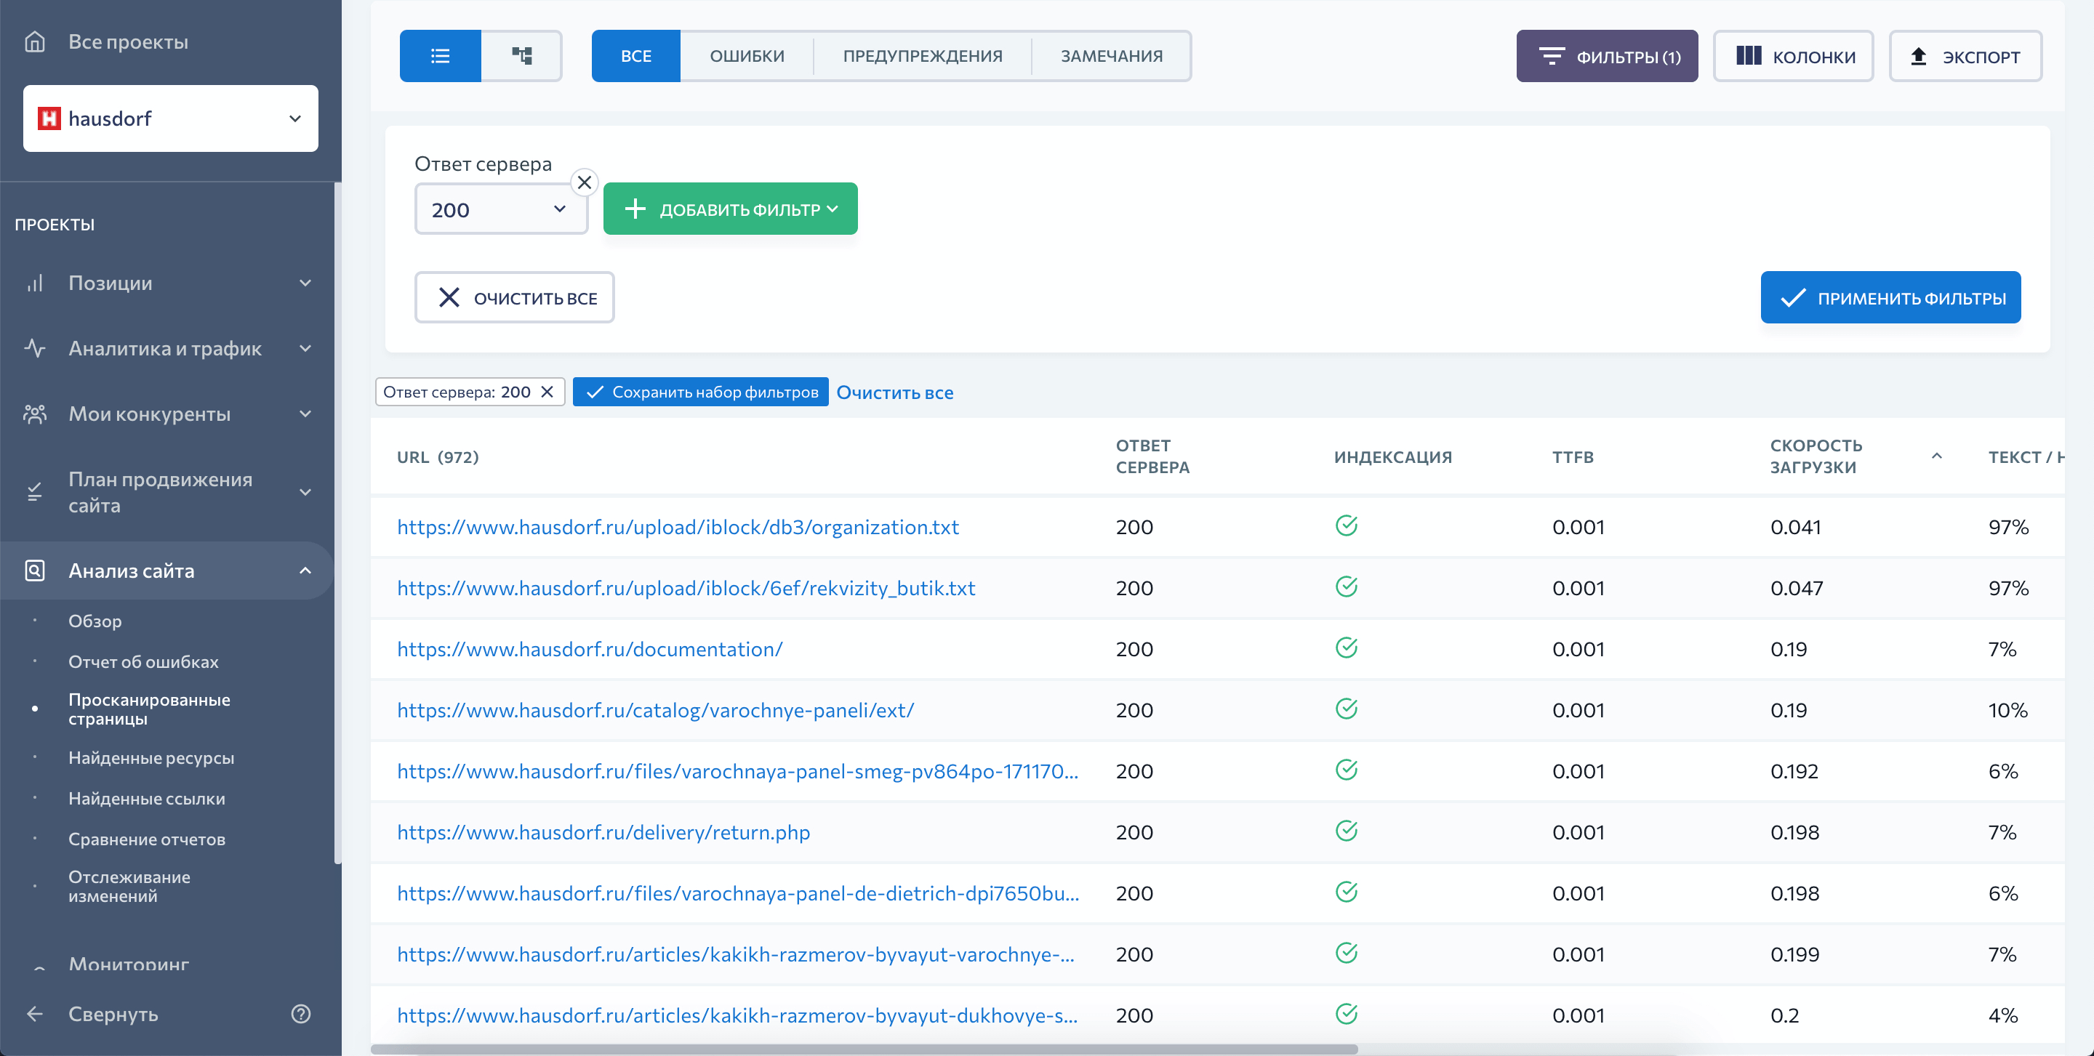Open the 200 server response dropdown
This screenshot has height=1056, width=2094.
tap(501, 209)
